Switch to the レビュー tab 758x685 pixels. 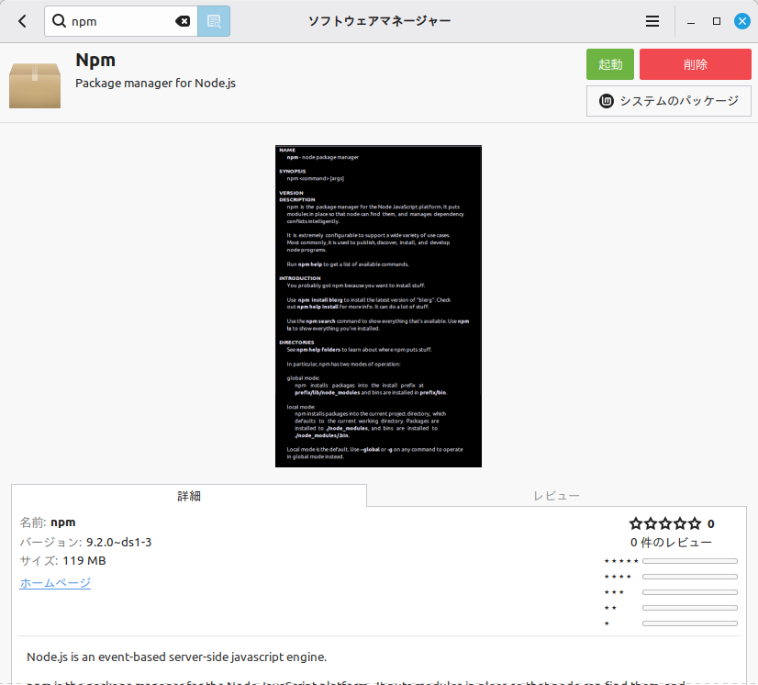coord(556,496)
